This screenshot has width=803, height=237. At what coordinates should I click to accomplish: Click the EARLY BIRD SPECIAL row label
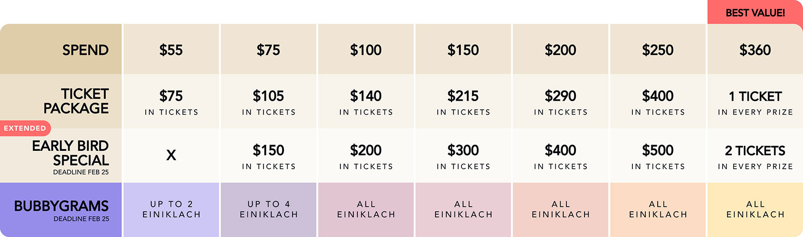(x=70, y=153)
